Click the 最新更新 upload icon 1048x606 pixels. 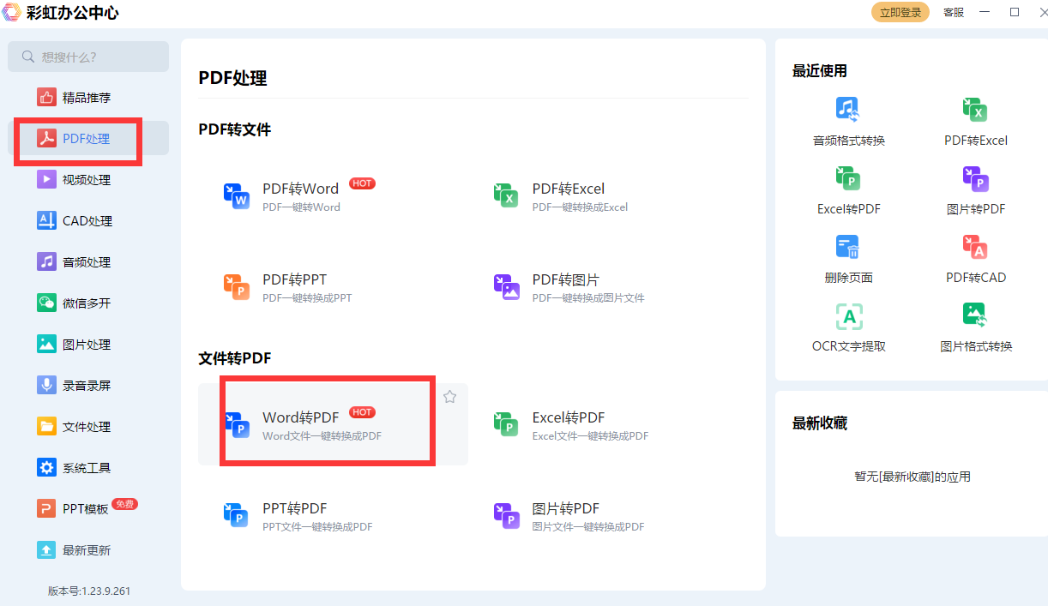coord(46,549)
